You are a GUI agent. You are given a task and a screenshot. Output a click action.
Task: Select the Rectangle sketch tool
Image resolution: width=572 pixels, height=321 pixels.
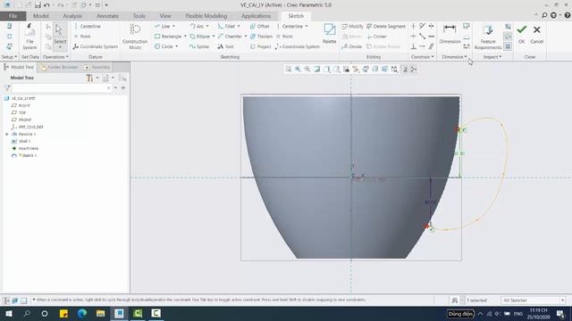tap(168, 37)
